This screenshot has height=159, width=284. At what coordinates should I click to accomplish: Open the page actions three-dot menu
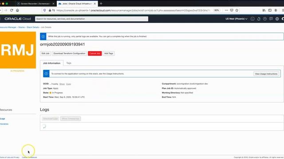226,10
